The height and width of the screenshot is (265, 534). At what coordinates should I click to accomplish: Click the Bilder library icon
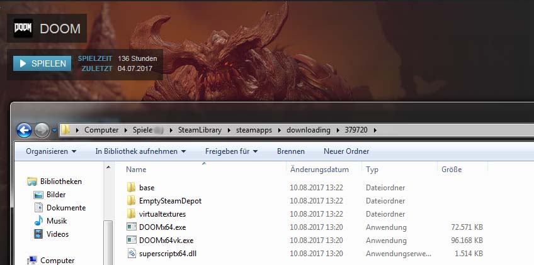38,195
